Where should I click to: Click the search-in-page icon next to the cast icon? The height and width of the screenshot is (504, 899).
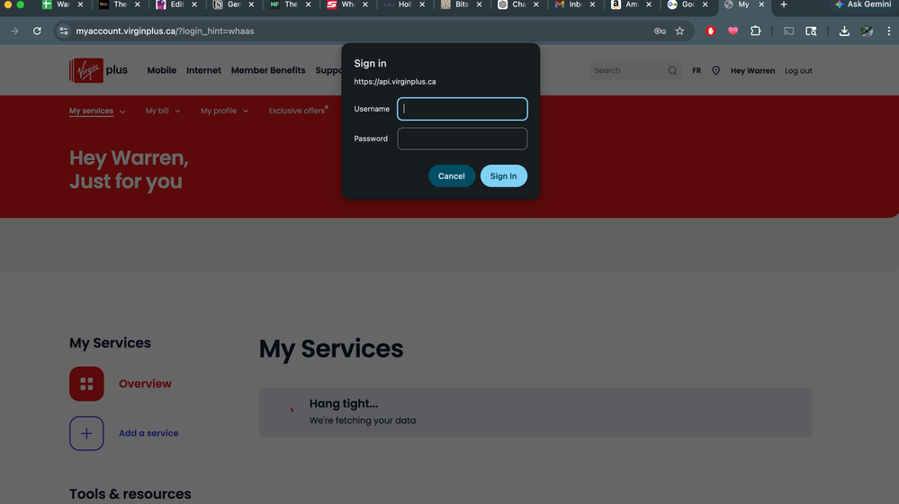[x=811, y=31]
